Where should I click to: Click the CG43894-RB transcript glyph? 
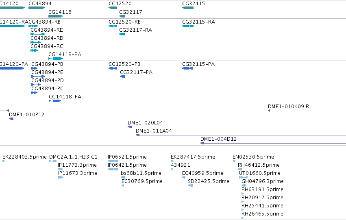(x=33, y=26)
